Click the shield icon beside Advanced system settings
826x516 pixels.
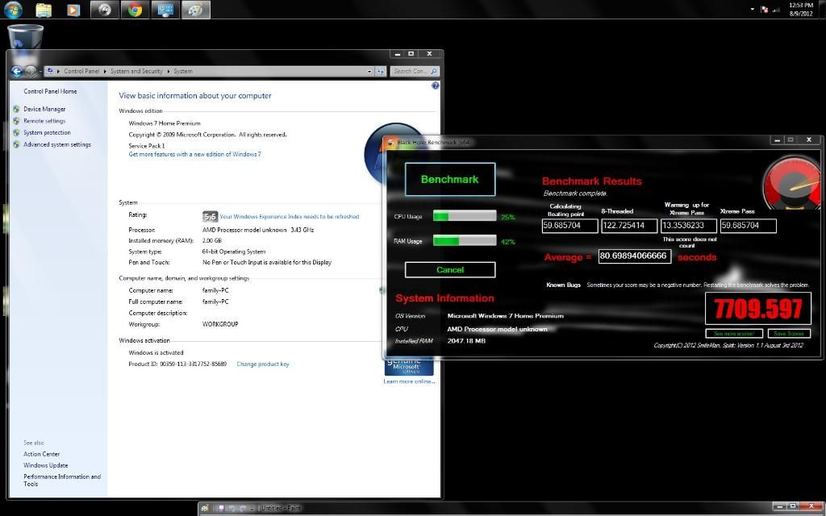(x=16, y=144)
